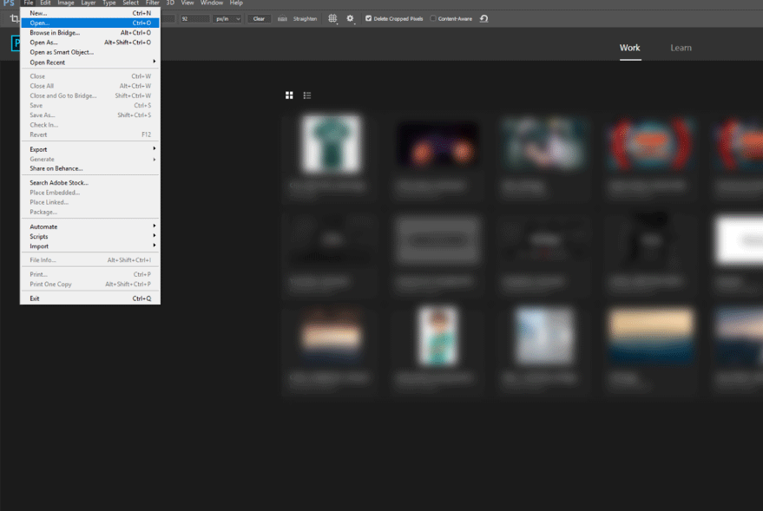This screenshot has height=511, width=763.
Task: Click the Clear button in options bar
Action: coord(258,18)
